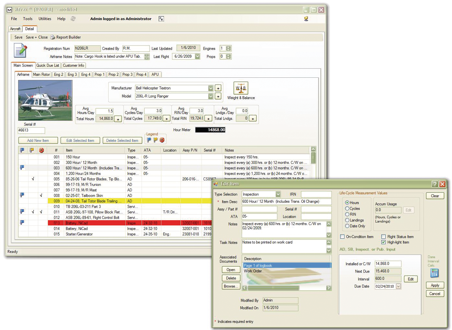Click the Browse button under Associated Documents
Viewport: 452px width, 330px height.
(230, 286)
